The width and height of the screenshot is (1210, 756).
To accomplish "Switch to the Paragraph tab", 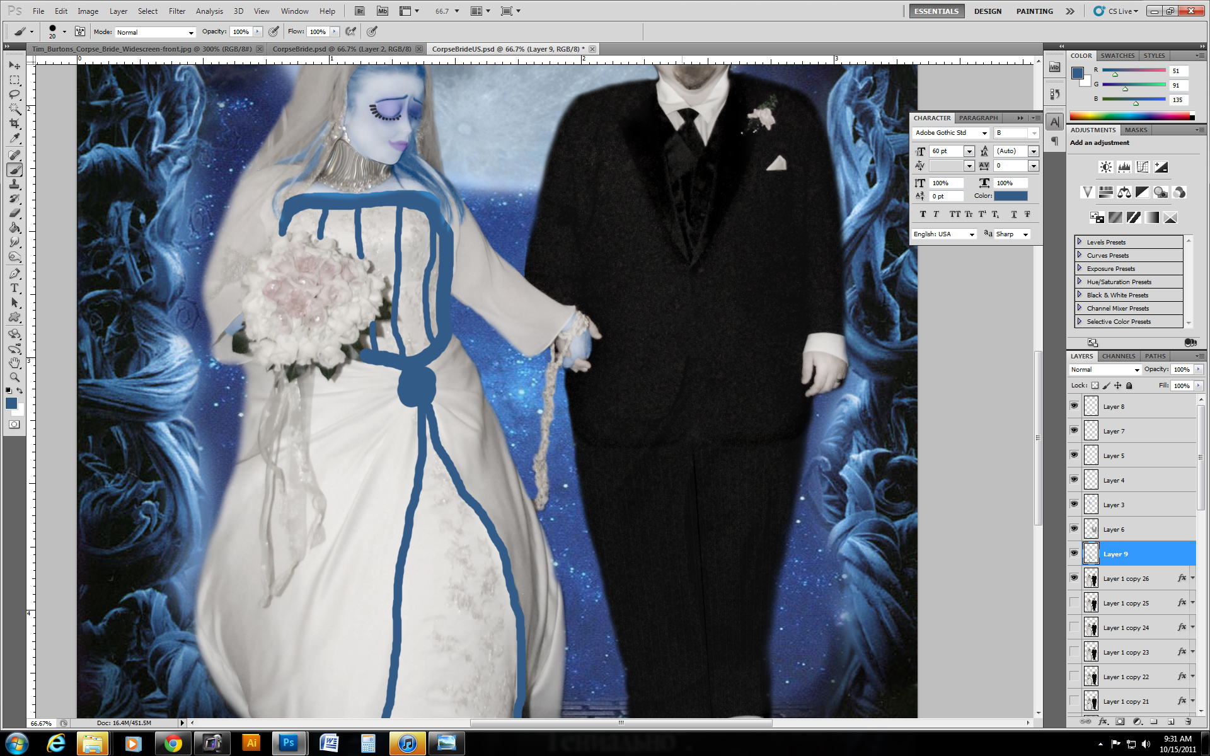I will [978, 118].
